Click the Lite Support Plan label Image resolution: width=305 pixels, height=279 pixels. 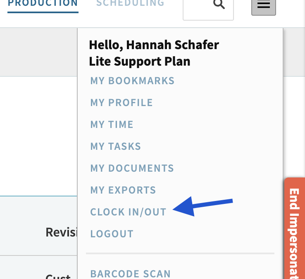tap(140, 61)
